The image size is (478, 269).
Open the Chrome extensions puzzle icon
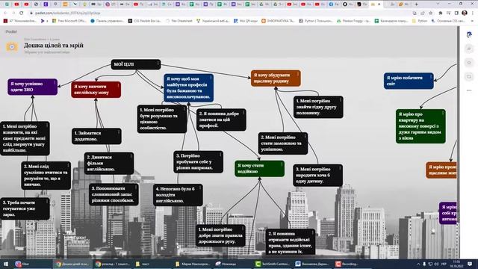440,13
